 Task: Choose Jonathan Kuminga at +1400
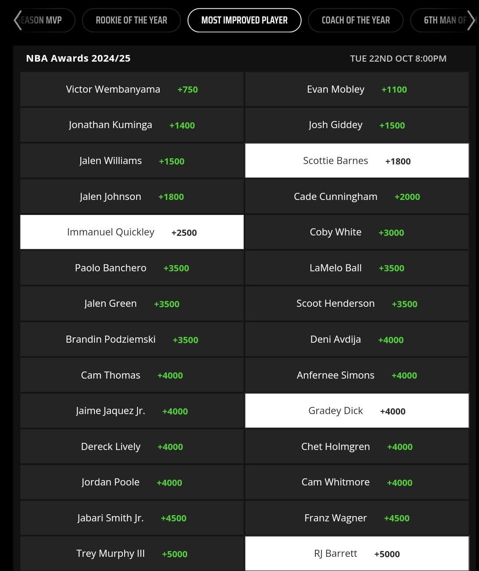[x=132, y=125]
